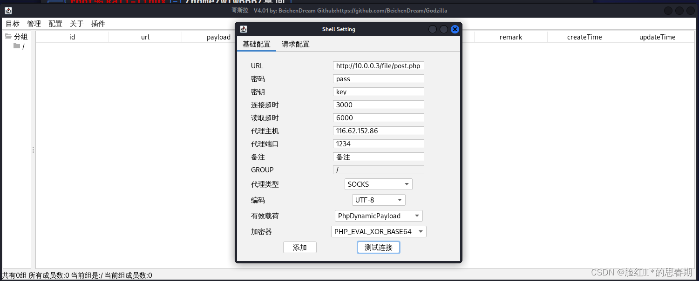This screenshot has width=699, height=281.
Task: Switch to the 请求配置 tab
Action: click(x=295, y=44)
